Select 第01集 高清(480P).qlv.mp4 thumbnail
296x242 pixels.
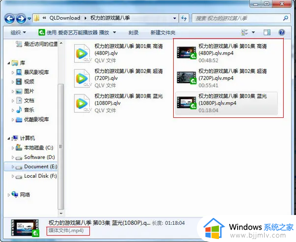(187, 53)
